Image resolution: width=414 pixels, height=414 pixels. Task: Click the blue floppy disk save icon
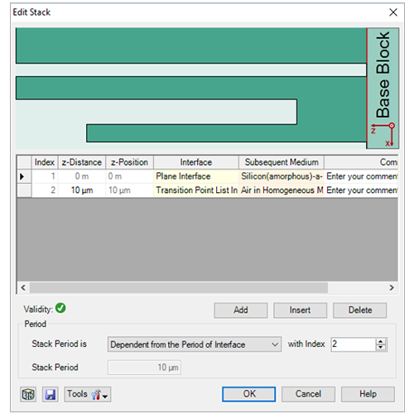[50, 394]
